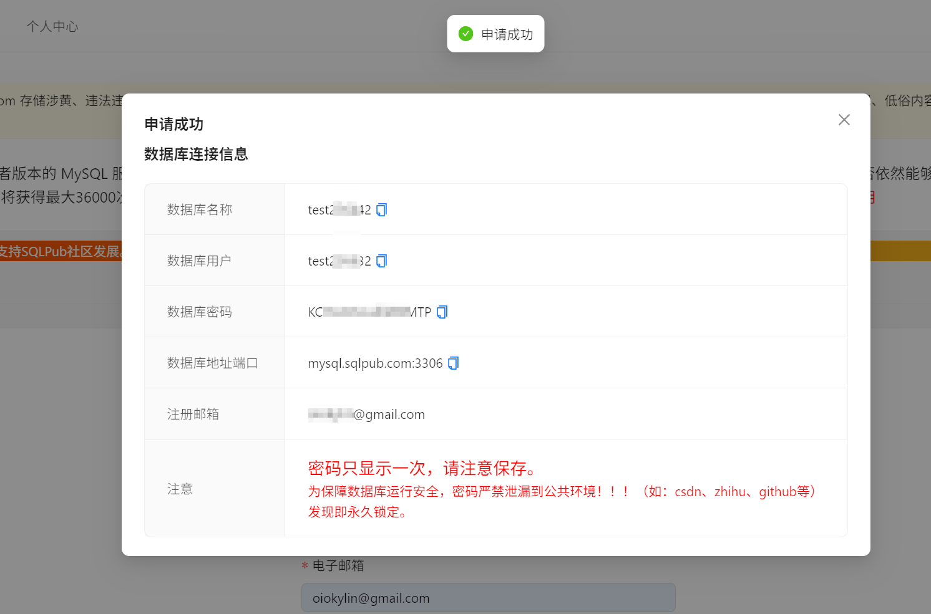
Task: Copy the mysql.sqlpub.com:3306 address
Action: [x=453, y=363]
